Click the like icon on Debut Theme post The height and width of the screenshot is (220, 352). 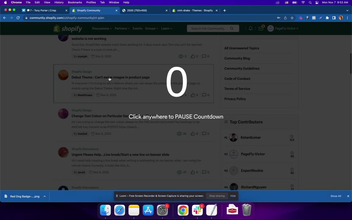(193, 95)
